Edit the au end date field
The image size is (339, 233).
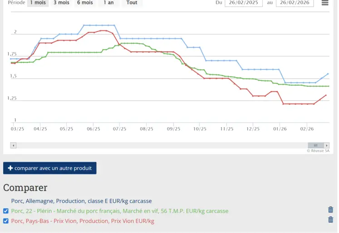pos(295,3)
